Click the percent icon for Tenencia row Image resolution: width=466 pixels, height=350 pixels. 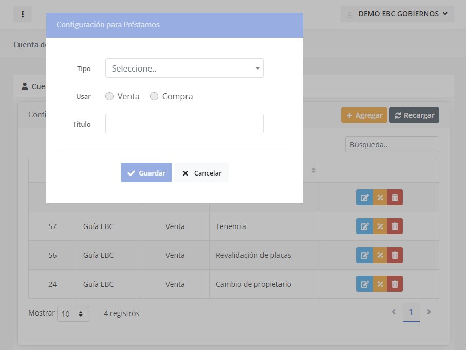[x=380, y=226]
